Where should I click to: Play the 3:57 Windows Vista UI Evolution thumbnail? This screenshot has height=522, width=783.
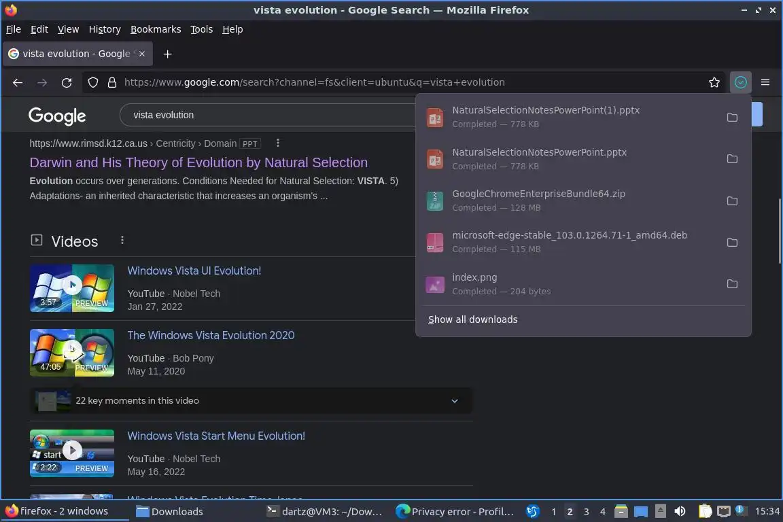(72, 288)
